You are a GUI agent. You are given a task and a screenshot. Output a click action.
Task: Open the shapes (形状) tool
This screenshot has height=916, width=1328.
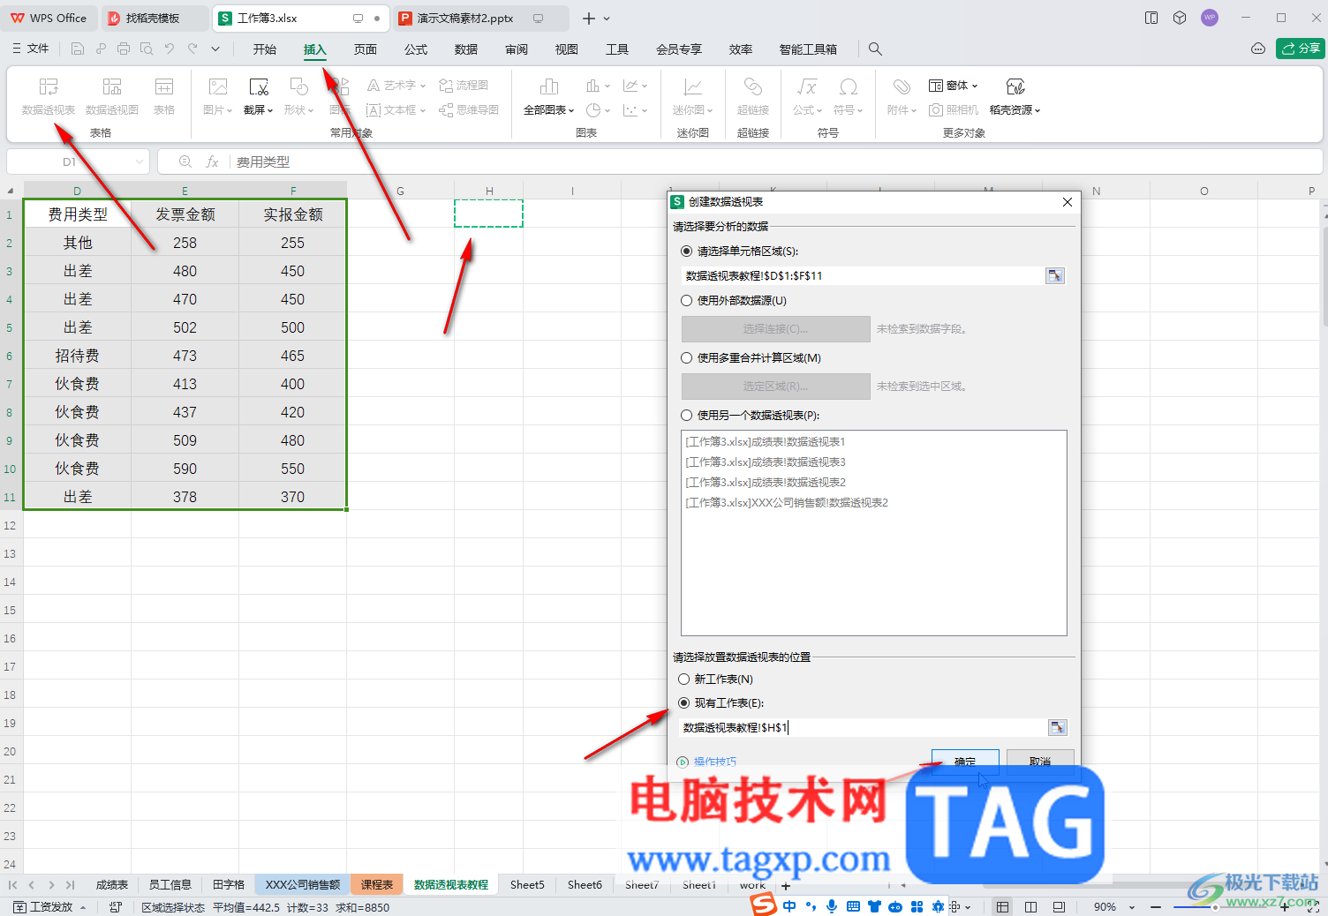[299, 95]
